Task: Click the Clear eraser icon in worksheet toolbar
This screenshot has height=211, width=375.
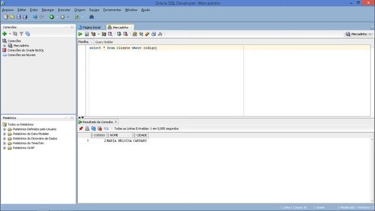Action: coord(147,34)
